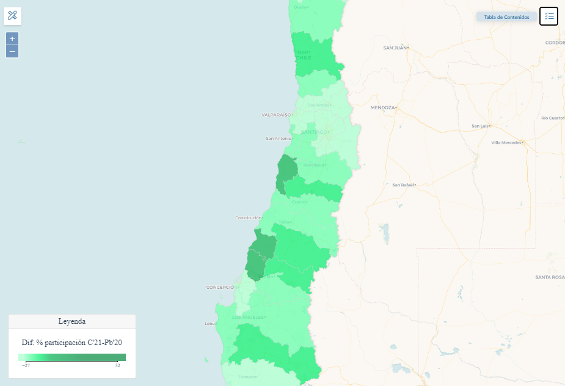Viewport: 565px width, 386px height.
Task: Click the Lebu map label
Action: (210, 324)
